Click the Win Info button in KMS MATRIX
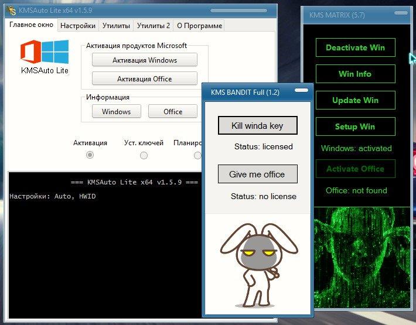This screenshot has height=325, width=416. tap(355, 74)
